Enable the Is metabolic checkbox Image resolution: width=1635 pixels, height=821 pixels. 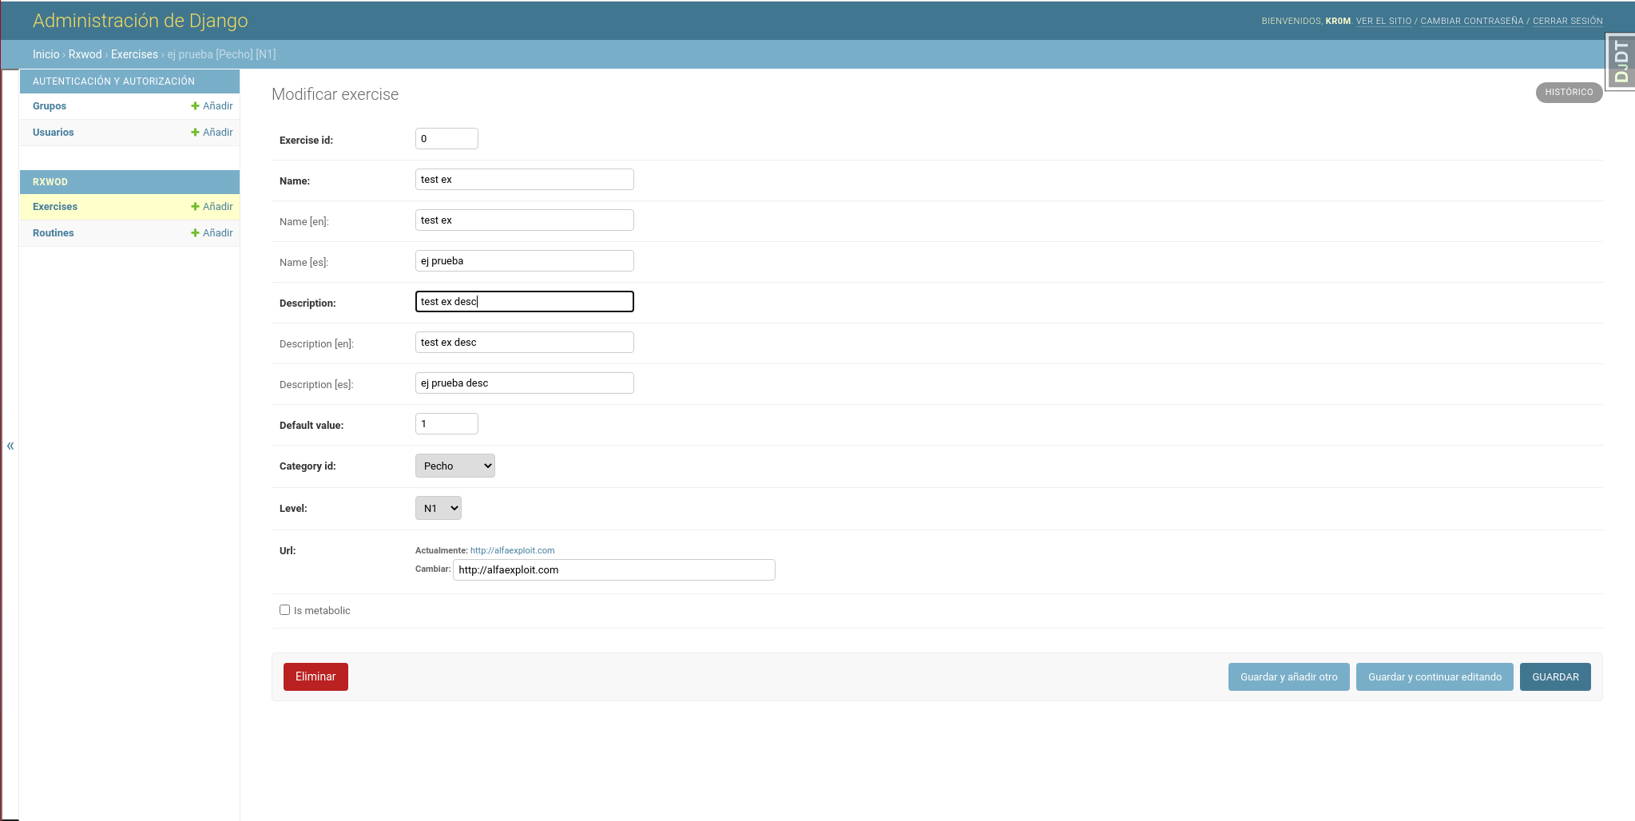pos(284,610)
